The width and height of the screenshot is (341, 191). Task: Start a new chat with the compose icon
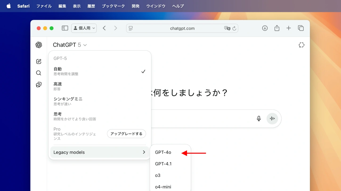(39, 62)
